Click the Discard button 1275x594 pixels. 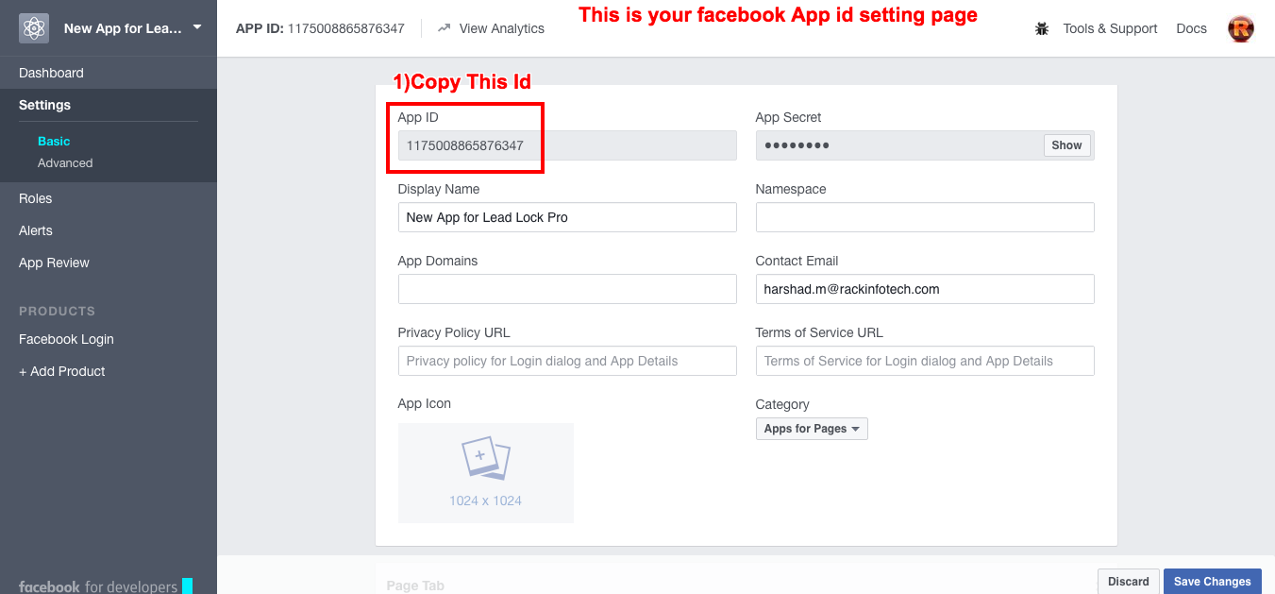1128,581
